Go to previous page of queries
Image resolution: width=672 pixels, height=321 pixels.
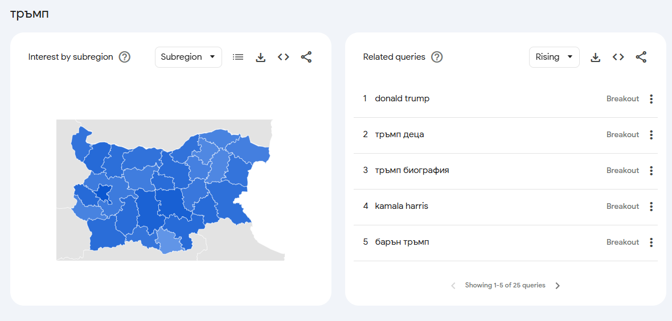click(x=453, y=286)
